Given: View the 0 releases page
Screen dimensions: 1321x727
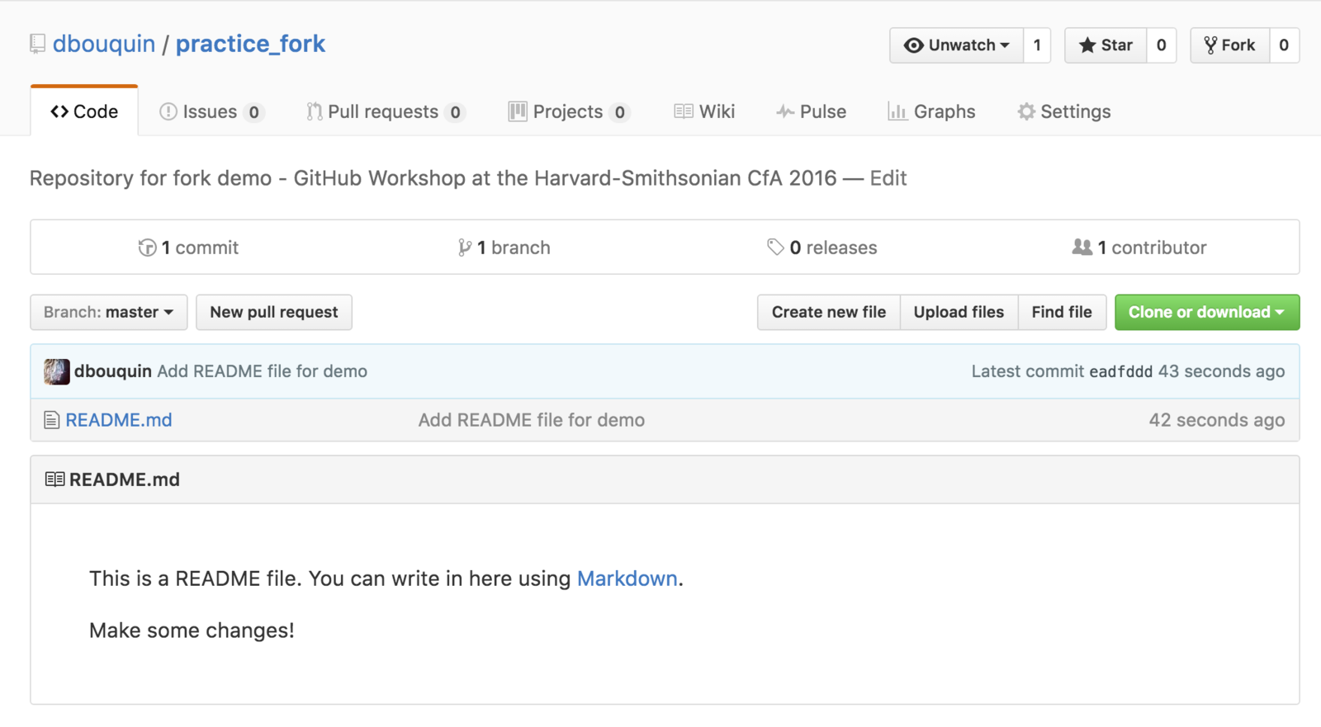Looking at the screenshot, I should tap(822, 248).
